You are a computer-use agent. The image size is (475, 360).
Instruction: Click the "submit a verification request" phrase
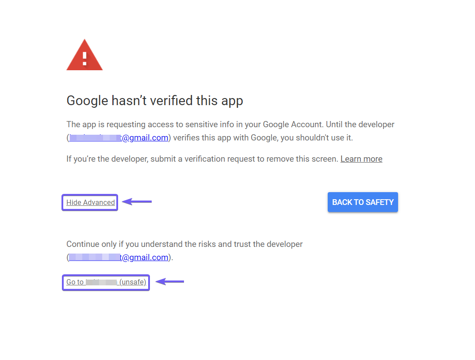[209, 159]
